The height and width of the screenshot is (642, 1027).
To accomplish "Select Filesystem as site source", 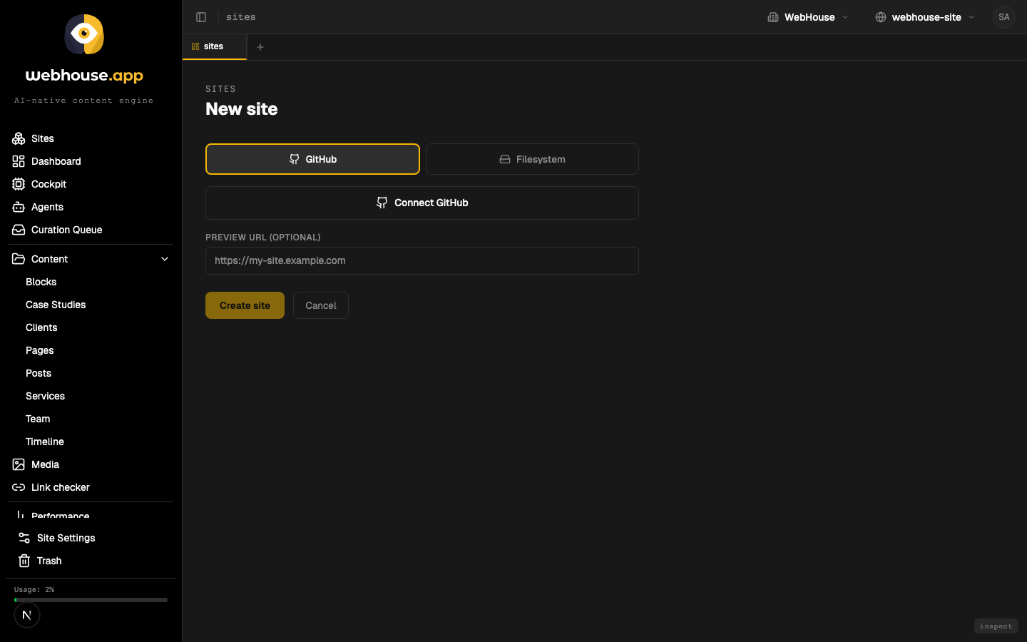I will pos(532,159).
